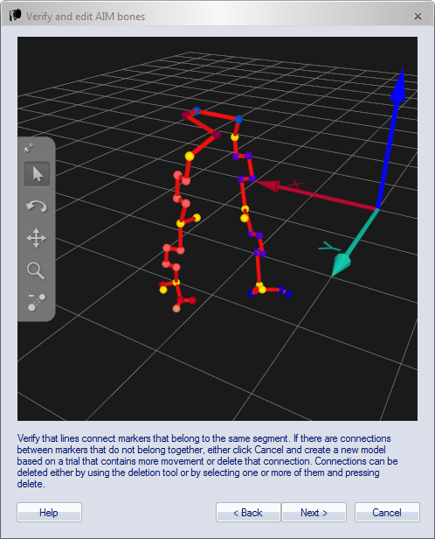Select the magnifier zoom tool

(36, 271)
